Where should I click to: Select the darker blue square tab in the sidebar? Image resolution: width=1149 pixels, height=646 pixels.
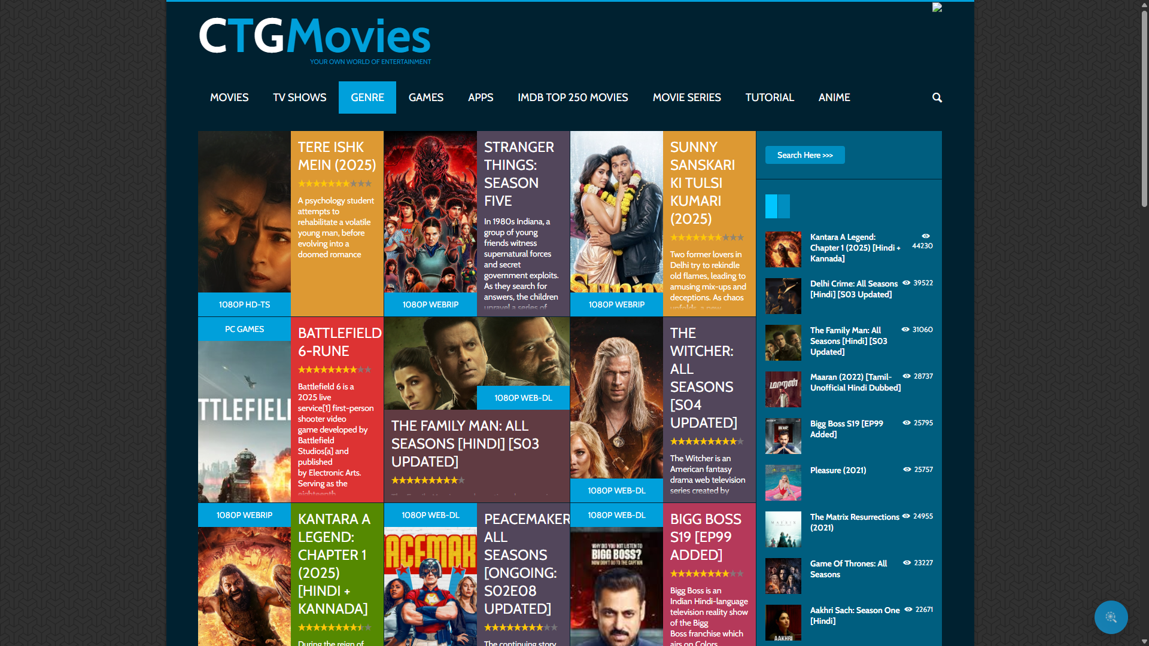coord(784,206)
